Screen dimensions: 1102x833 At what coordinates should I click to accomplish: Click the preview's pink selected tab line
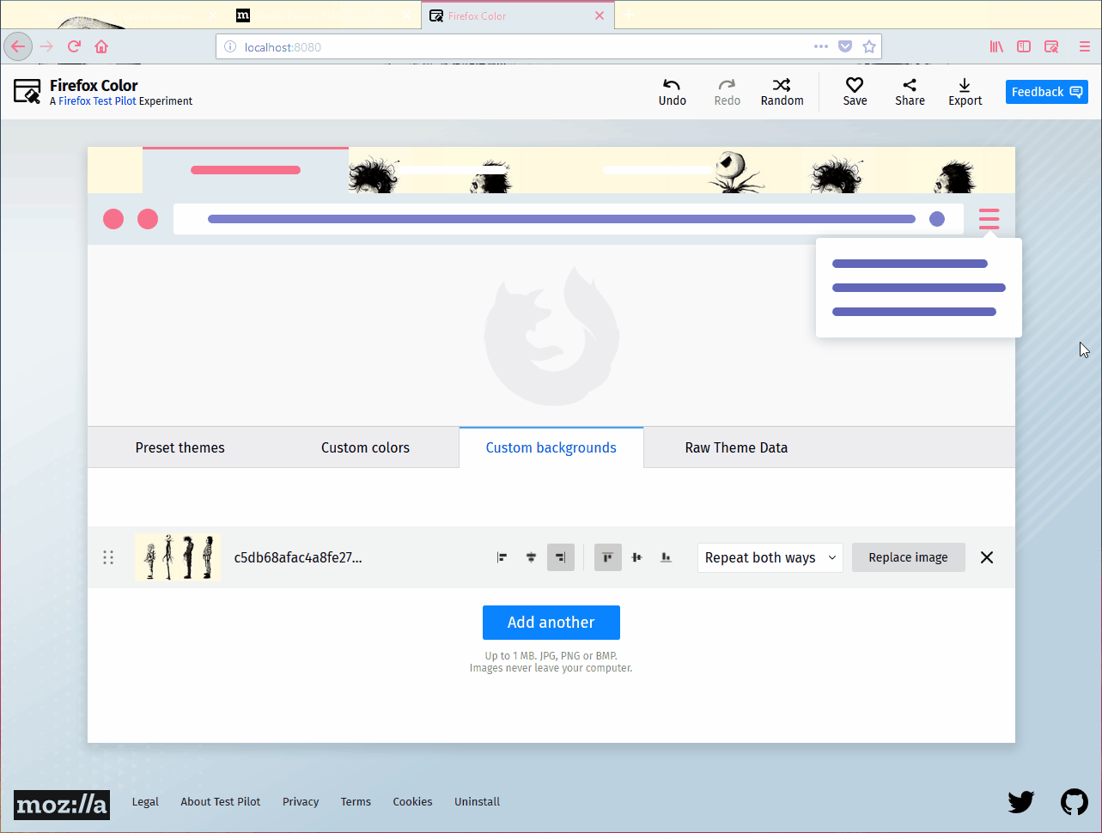[246, 170]
